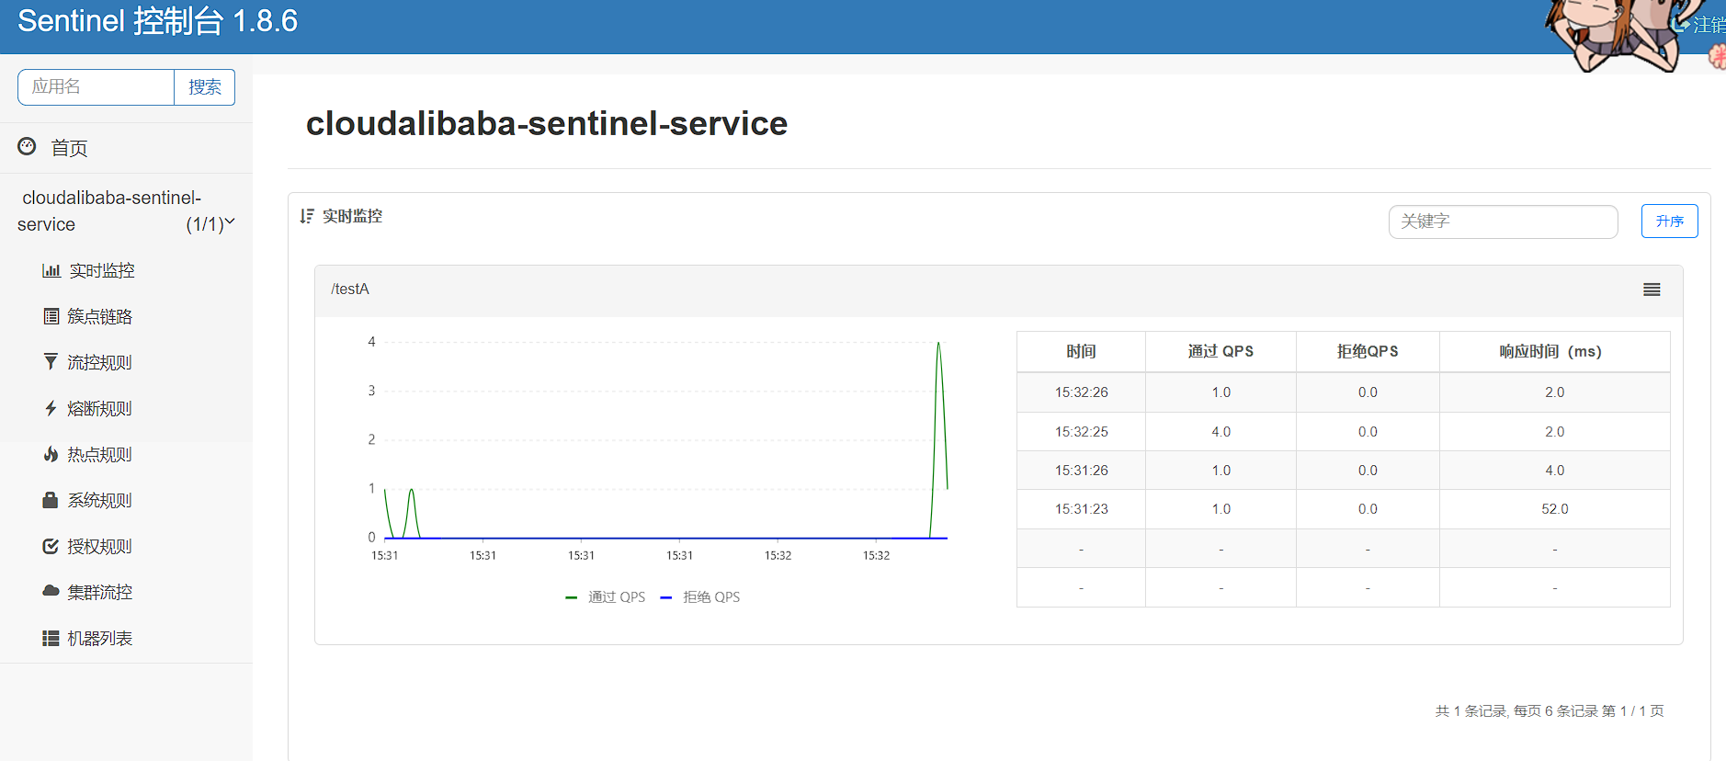This screenshot has height=761, width=1726.
Task: Click the flame icon for 热点规则
Action: (51, 454)
